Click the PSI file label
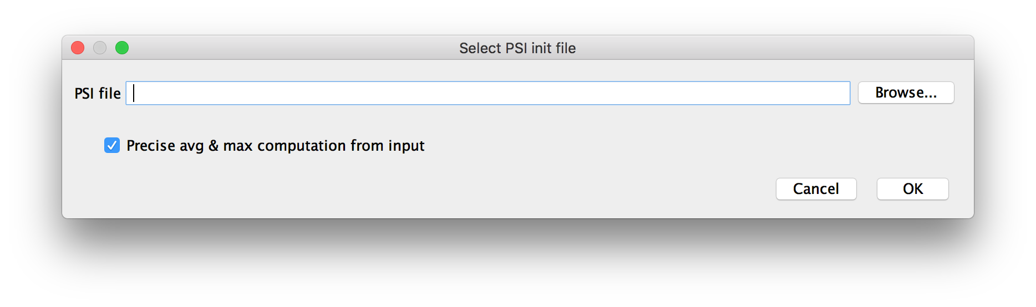1036x307 pixels. [x=98, y=93]
